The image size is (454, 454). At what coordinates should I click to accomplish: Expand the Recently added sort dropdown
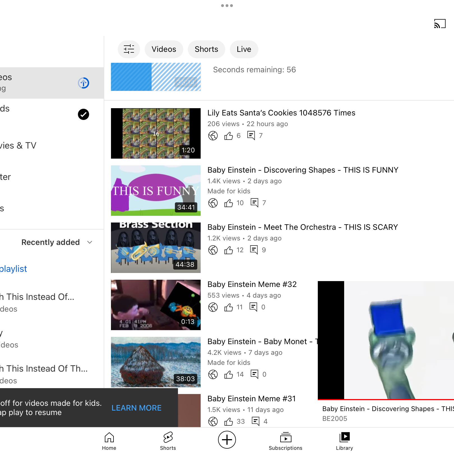click(51, 242)
